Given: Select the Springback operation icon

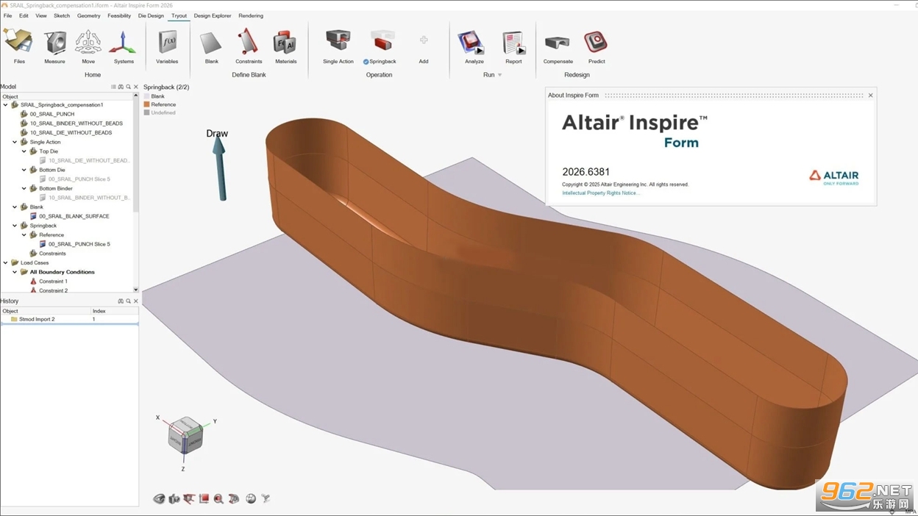Looking at the screenshot, I should click(382, 42).
